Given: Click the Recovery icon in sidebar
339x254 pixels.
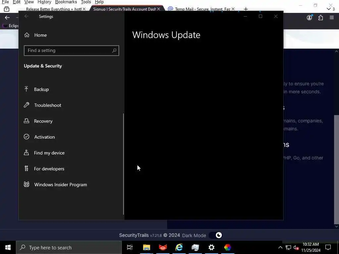Looking at the screenshot, I should click(x=26, y=121).
